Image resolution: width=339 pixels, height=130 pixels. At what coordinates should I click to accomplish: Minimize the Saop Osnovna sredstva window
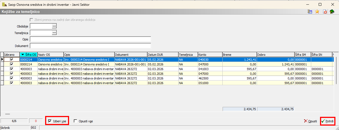308,4
